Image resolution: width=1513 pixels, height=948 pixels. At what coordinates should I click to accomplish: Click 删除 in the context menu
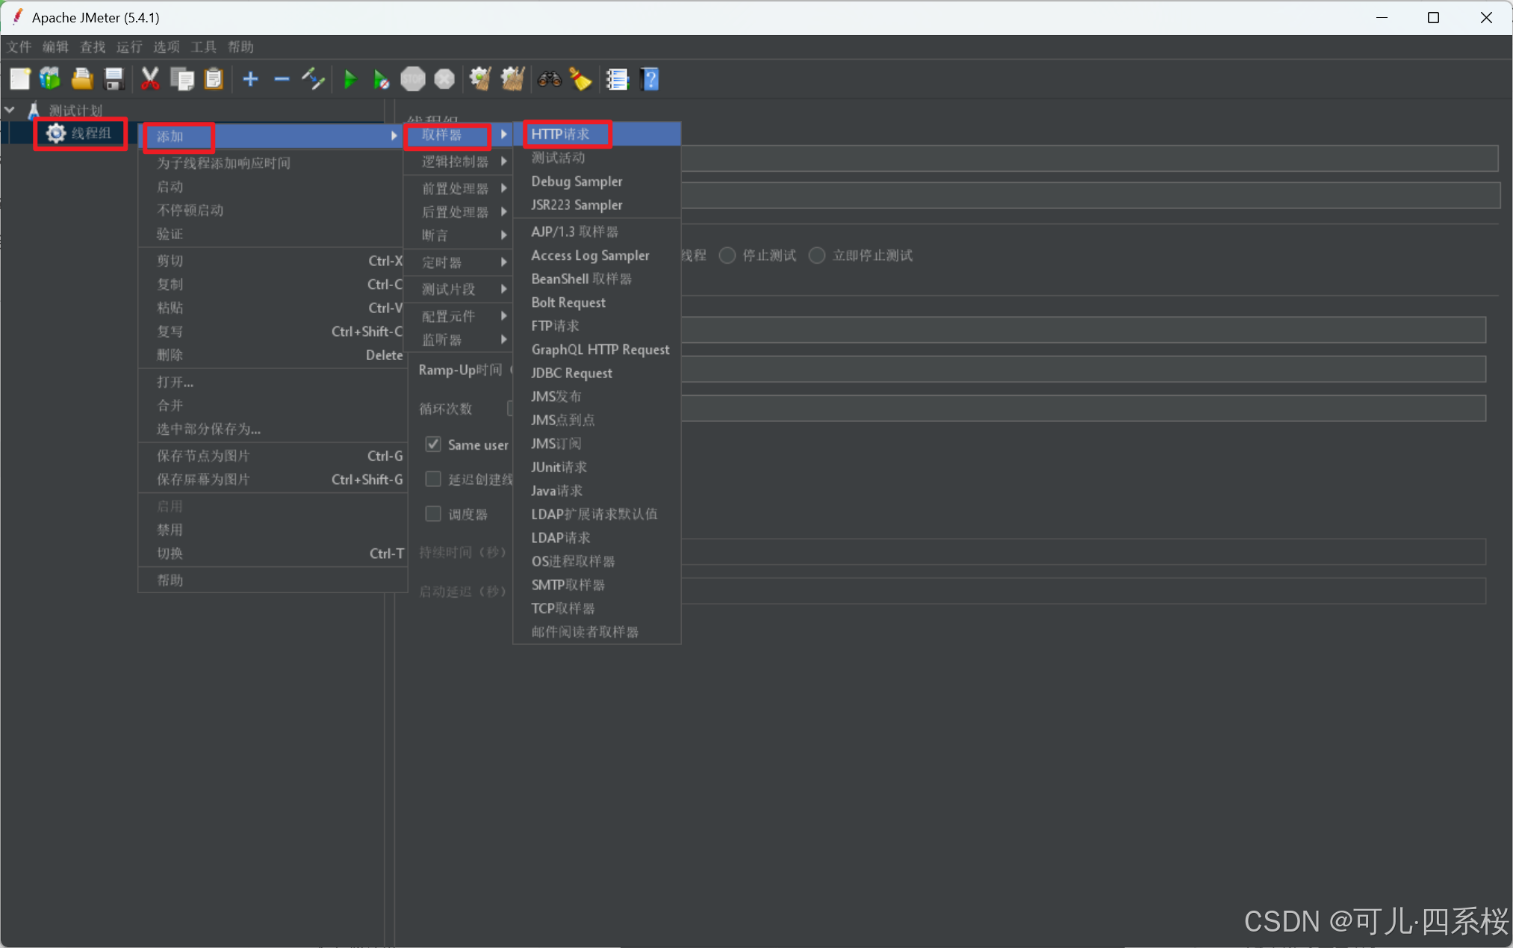click(x=170, y=355)
